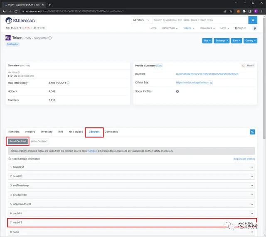Switch to the Transfers tab
The image size is (266, 237).
coord(14,132)
